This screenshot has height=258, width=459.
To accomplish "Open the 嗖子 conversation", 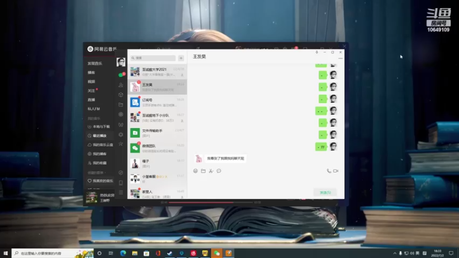I will (157, 163).
